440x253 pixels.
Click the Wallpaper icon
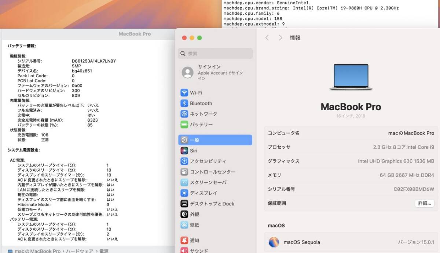(184, 225)
